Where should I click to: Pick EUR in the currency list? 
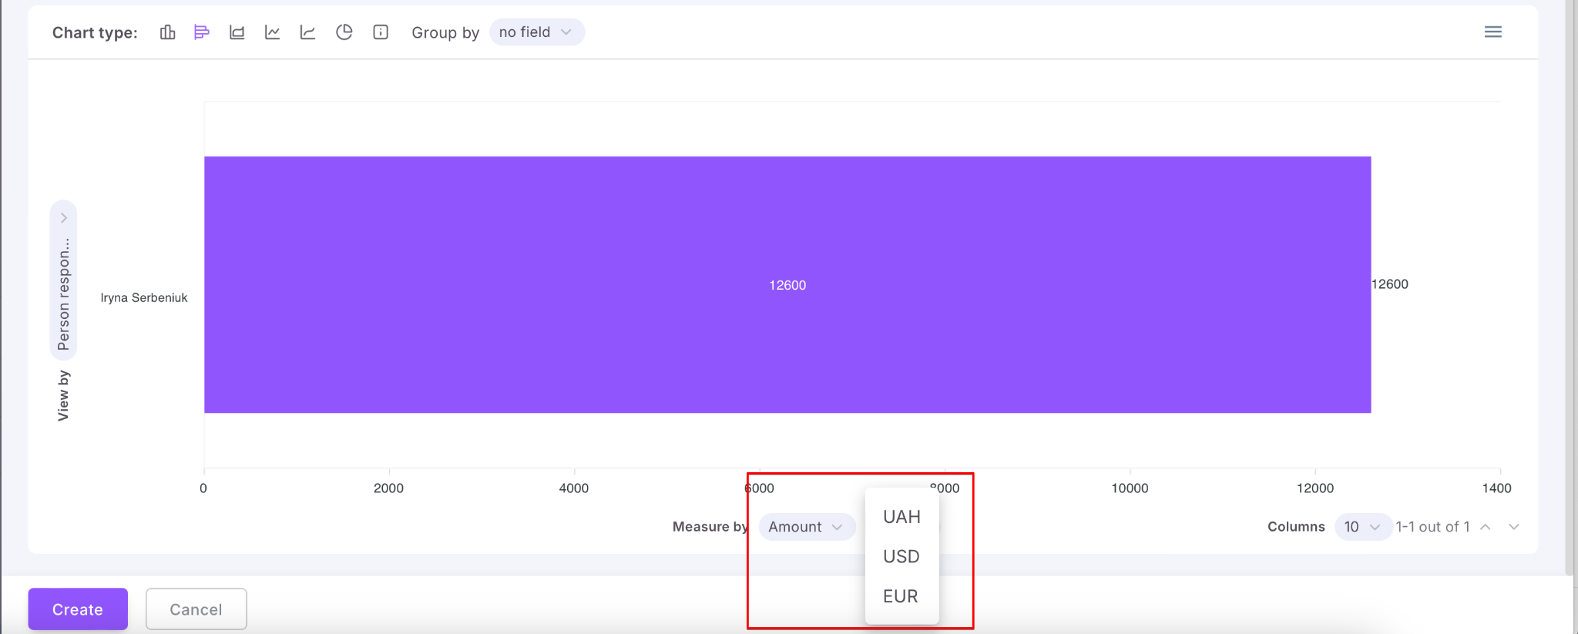pyautogui.click(x=901, y=596)
